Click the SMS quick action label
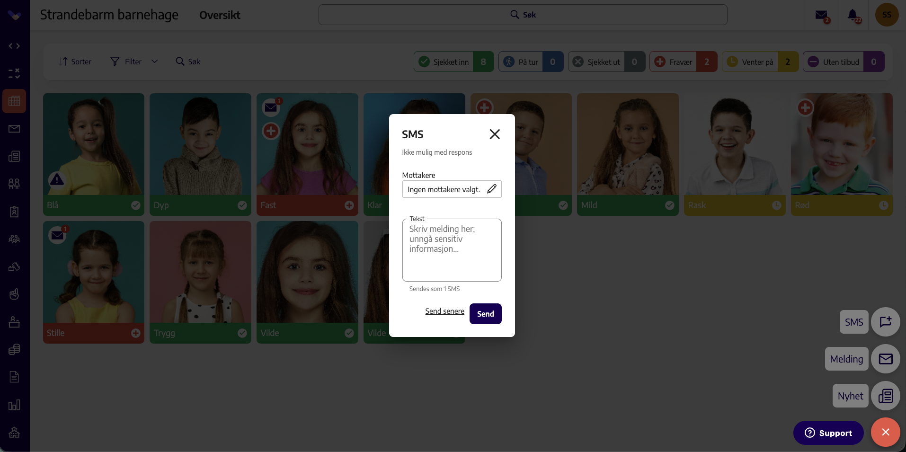This screenshot has width=906, height=452. 854,322
